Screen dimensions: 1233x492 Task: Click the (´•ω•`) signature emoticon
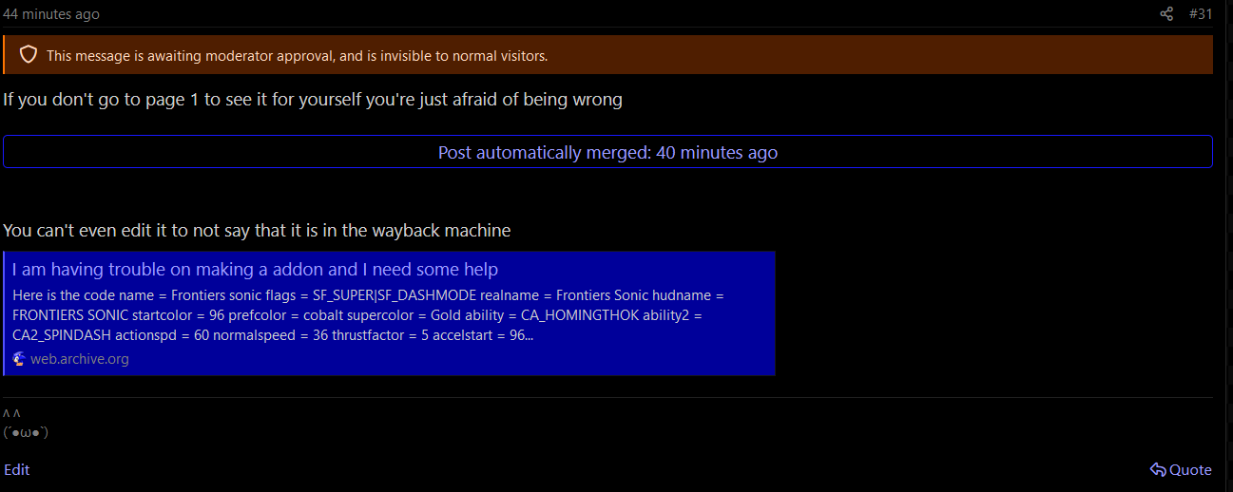coord(26,432)
